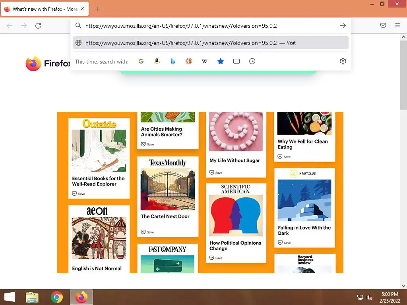
Task: Click the globe icon in suggestion row
Action: tap(78, 43)
